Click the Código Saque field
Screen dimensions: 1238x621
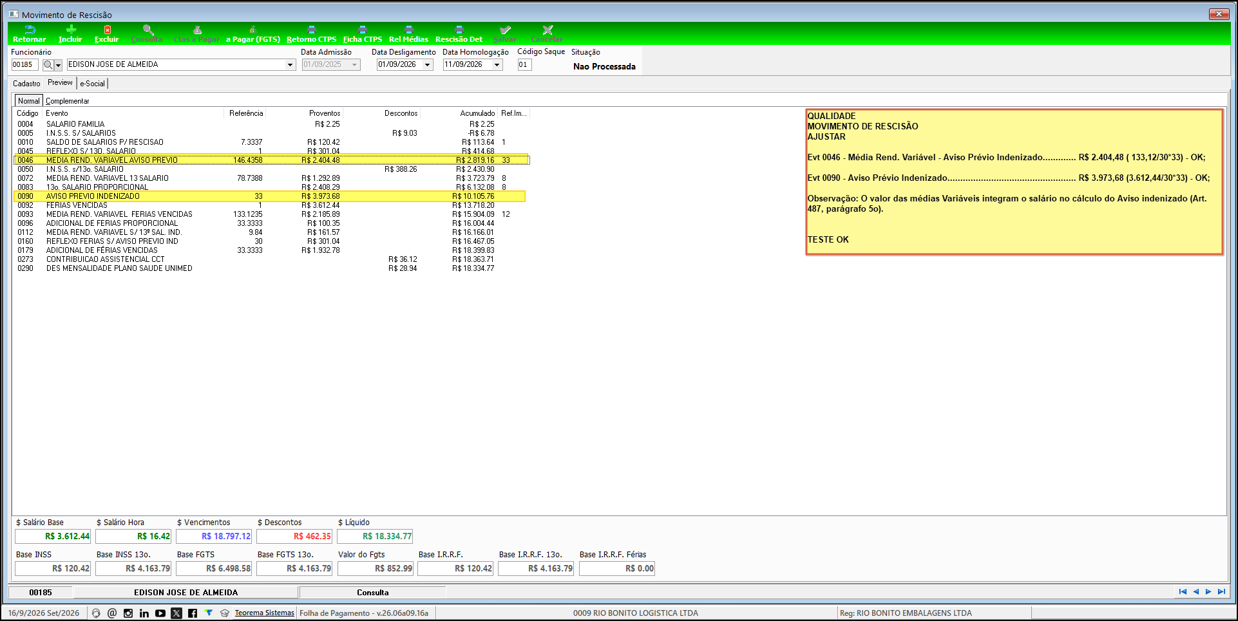[x=524, y=65]
